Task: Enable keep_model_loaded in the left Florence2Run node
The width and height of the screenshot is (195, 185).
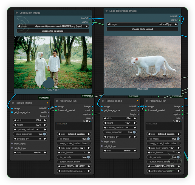Action: pyautogui.click(x=74, y=143)
